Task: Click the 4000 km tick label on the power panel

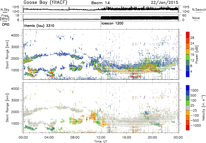Action: (x=15, y=35)
